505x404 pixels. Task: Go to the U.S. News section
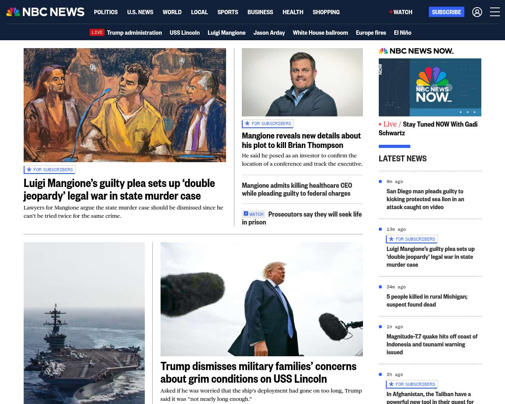coord(140,12)
